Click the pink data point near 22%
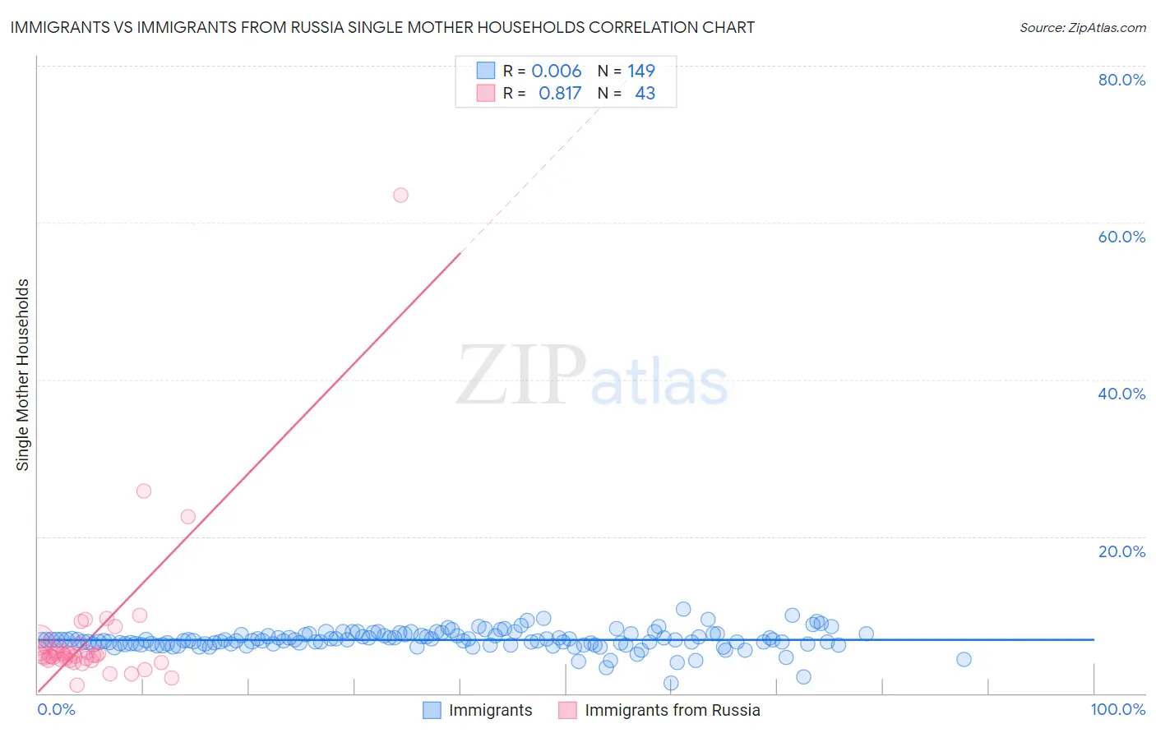 point(188,517)
